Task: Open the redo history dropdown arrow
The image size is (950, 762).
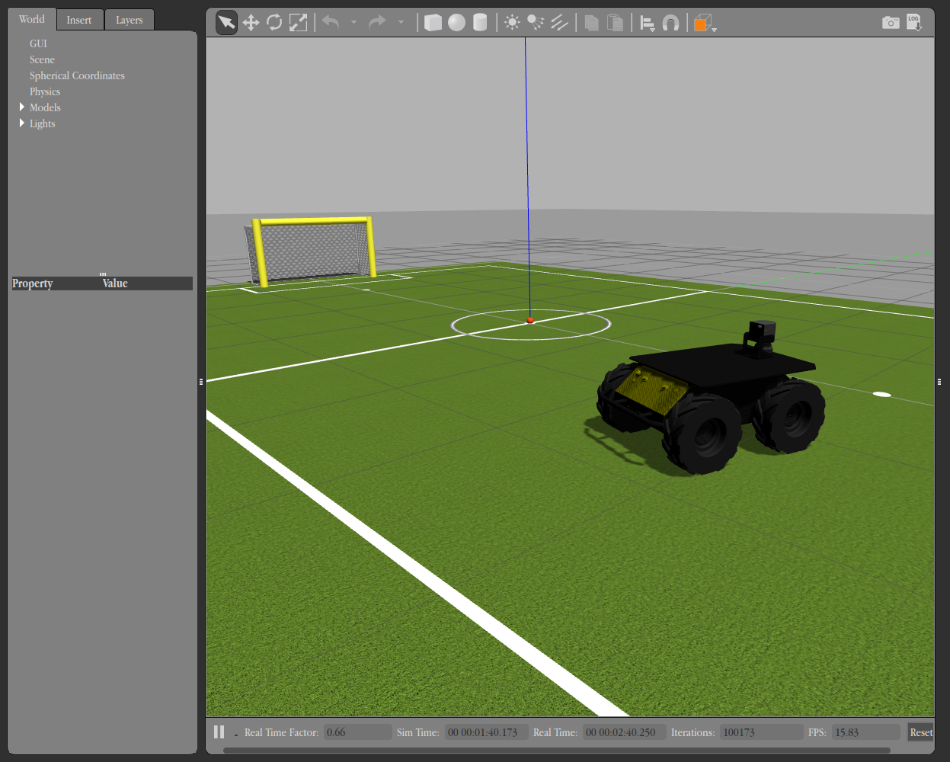Action: pos(401,23)
